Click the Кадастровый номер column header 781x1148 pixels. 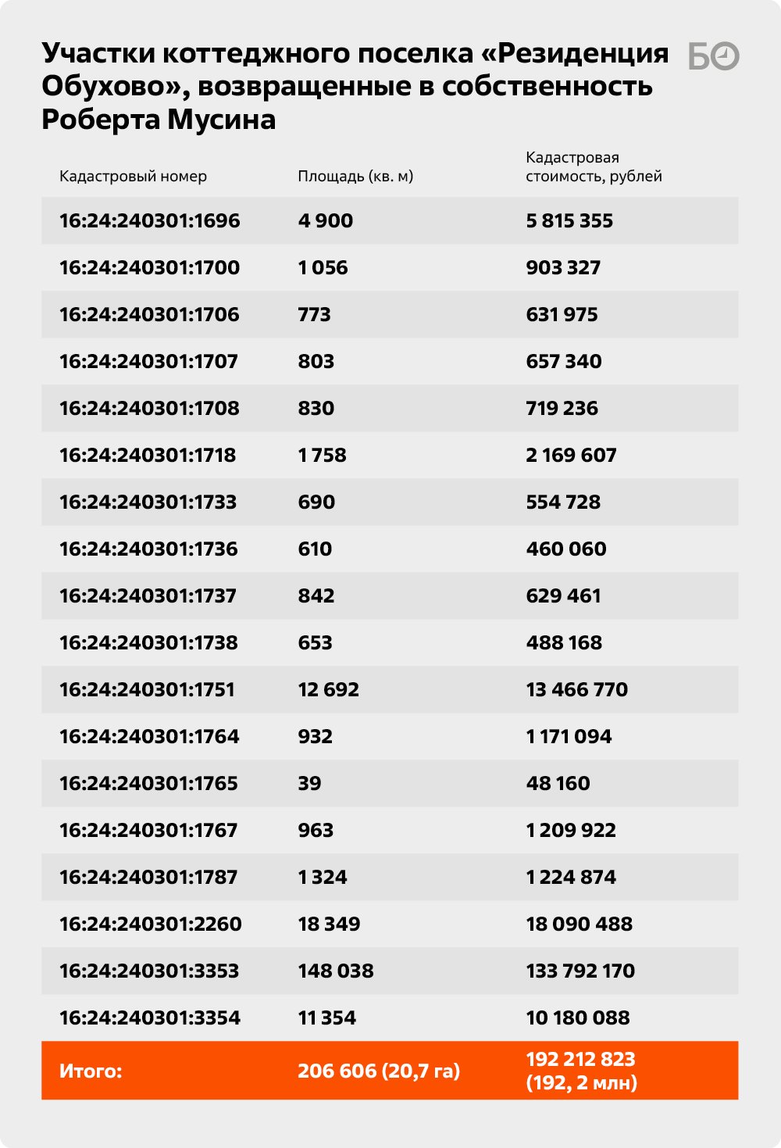coord(134,177)
